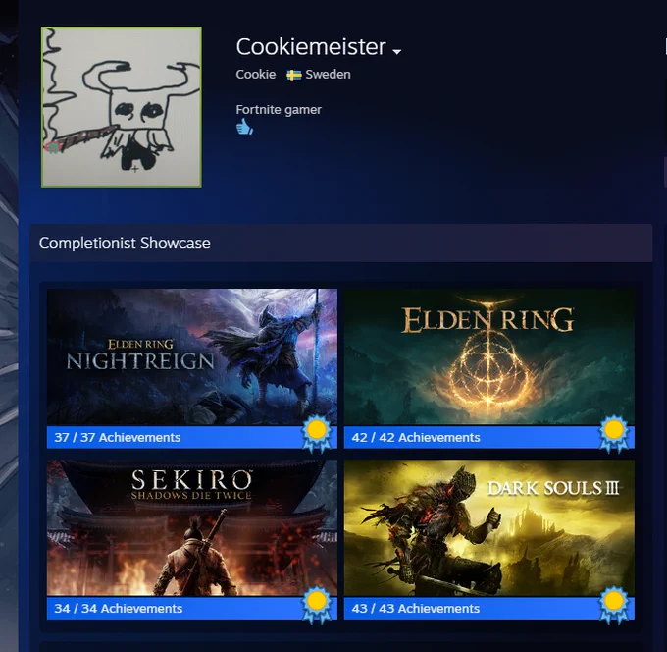Click the Sweden country label

click(x=328, y=74)
